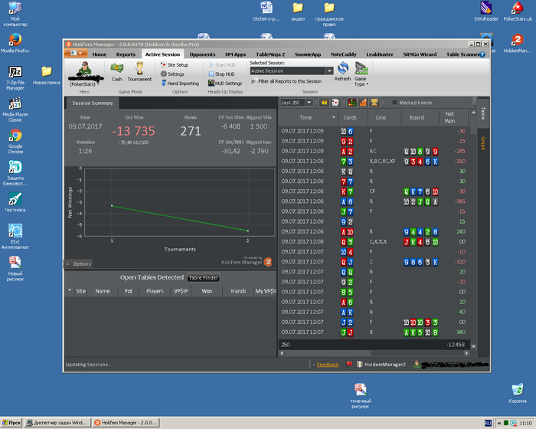Open HUD Settings
The width and height of the screenshot is (536, 429).
coord(225,84)
